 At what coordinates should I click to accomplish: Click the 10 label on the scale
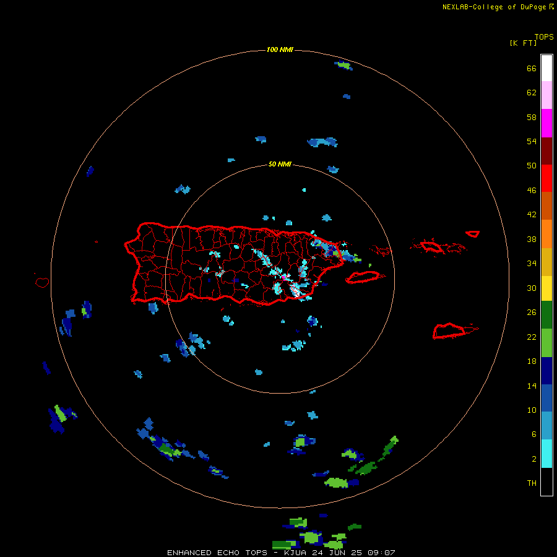coord(532,410)
